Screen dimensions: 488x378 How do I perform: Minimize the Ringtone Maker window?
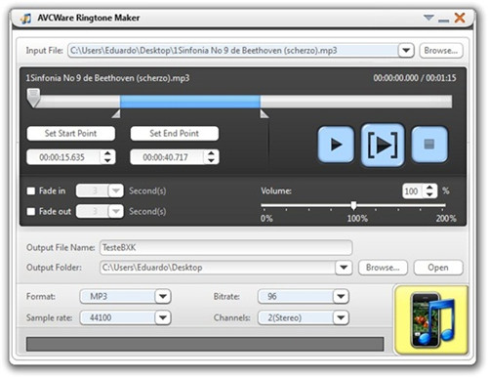pos(443,21)
